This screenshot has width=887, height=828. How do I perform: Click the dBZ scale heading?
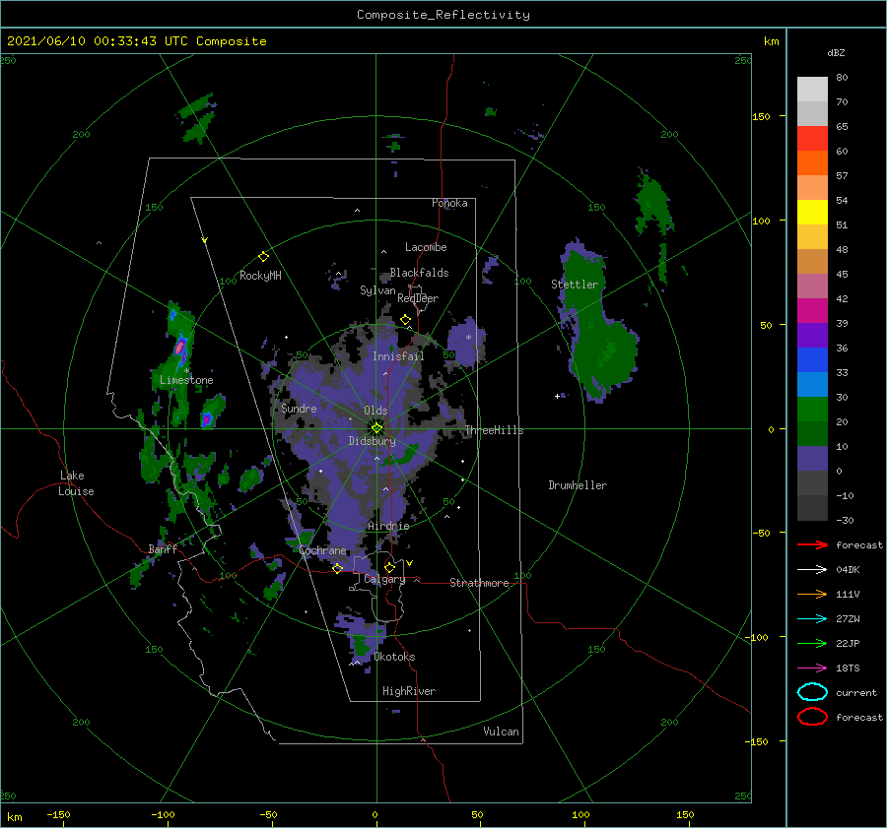(836, 52)
